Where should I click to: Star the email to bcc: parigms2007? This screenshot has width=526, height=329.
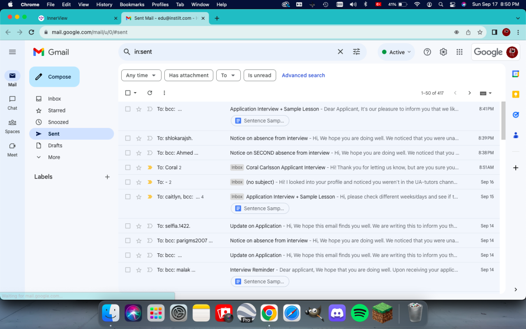pos(139,241)
